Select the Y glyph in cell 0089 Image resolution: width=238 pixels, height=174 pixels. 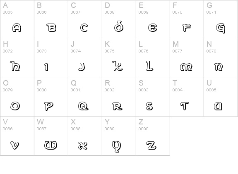point(117,146)
